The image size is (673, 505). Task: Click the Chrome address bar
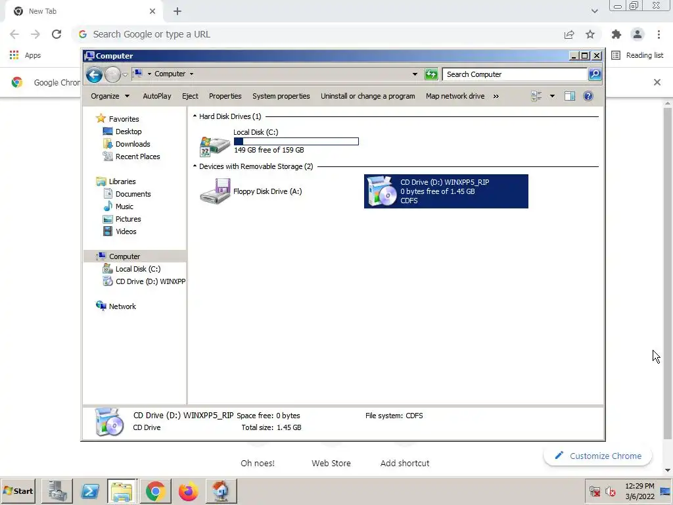coord(317,34)
